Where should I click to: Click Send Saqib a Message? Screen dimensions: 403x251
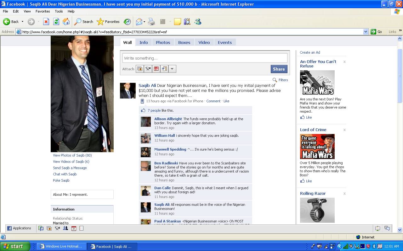click(x=70, y=168)
